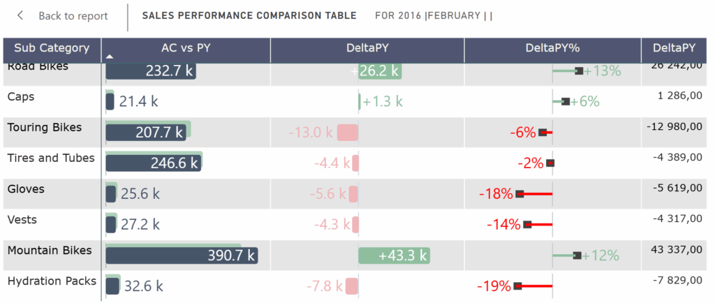Click the Tires and Tubes 246.6 k bar
The height and width of the screenshot is (303, 715).
[153, 163]
